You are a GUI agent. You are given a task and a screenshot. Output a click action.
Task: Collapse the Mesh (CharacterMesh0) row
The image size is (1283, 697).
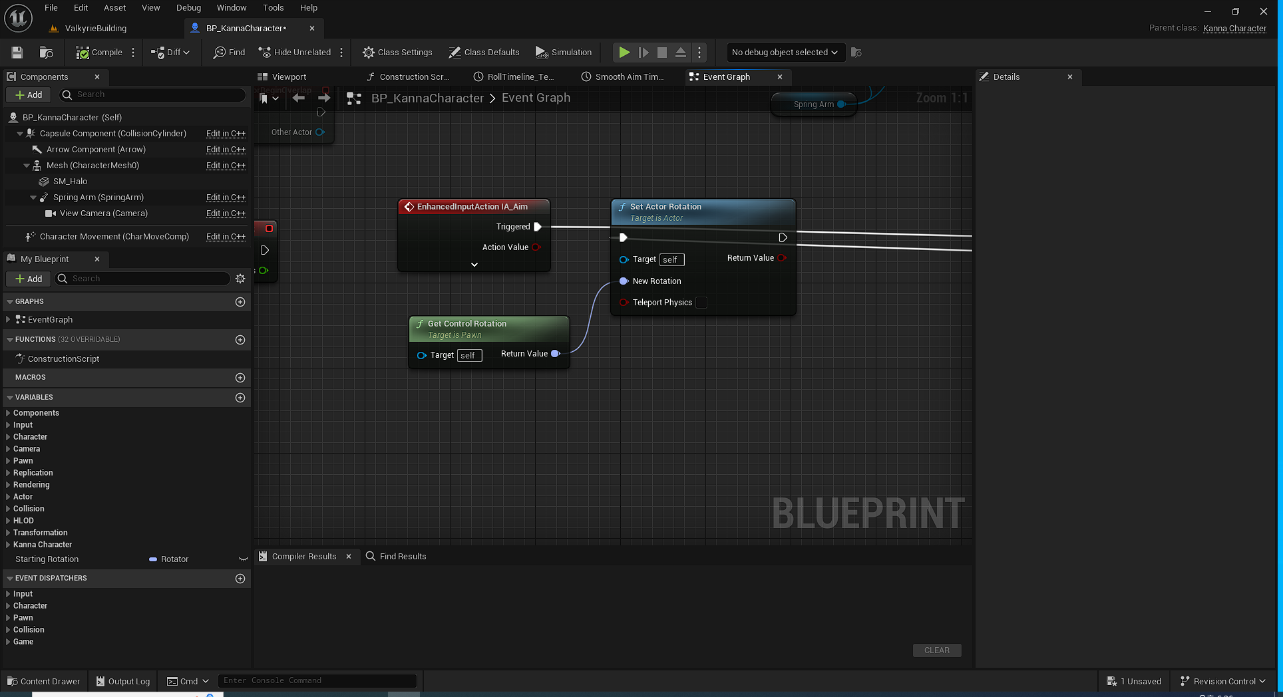tap(27, 166)
